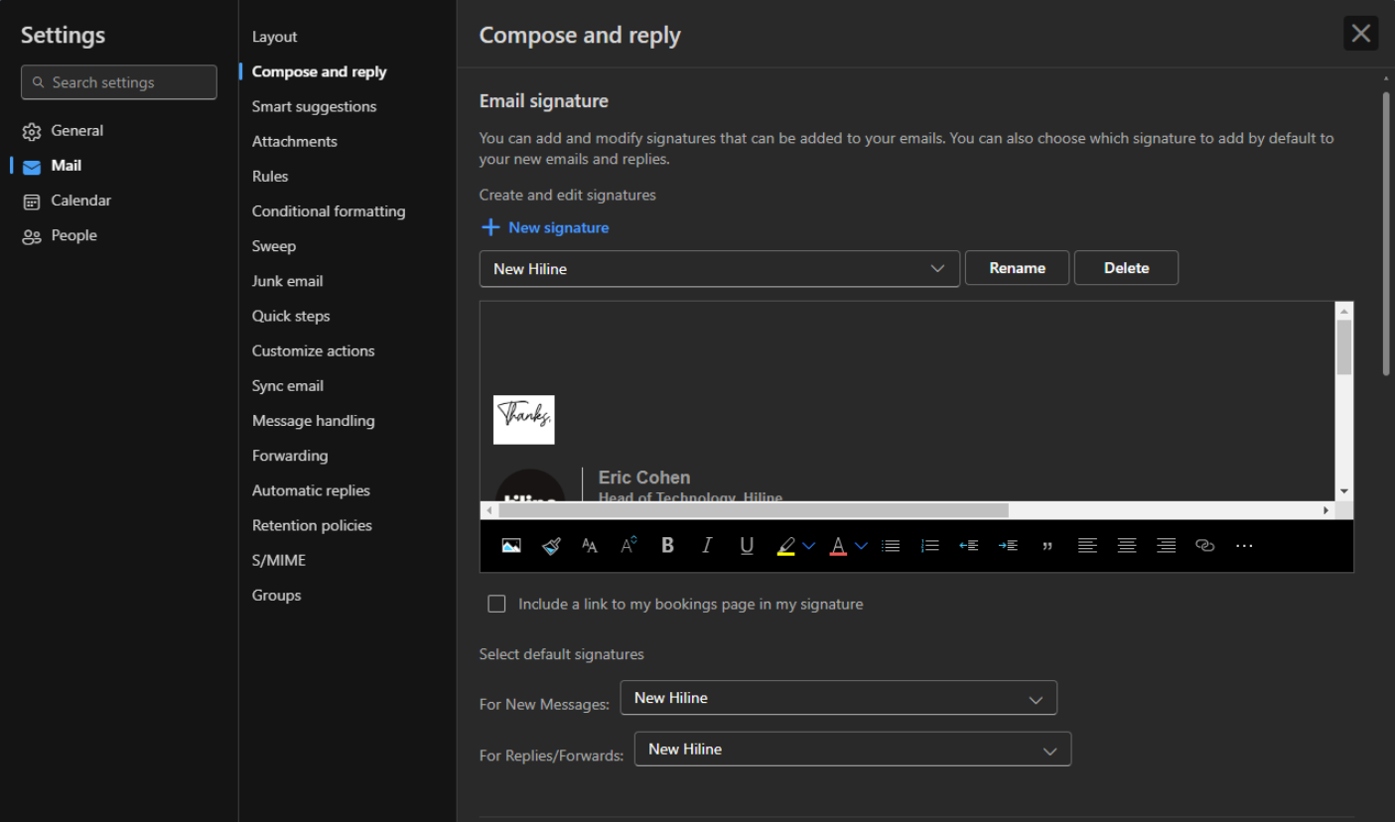Screen dimensions: 1395x822
Task: Insert a numbered list
Action: (929, 545)
